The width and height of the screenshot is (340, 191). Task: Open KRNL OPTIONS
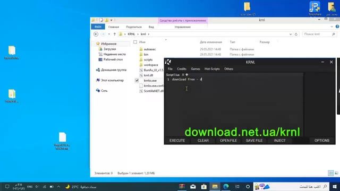322,141
